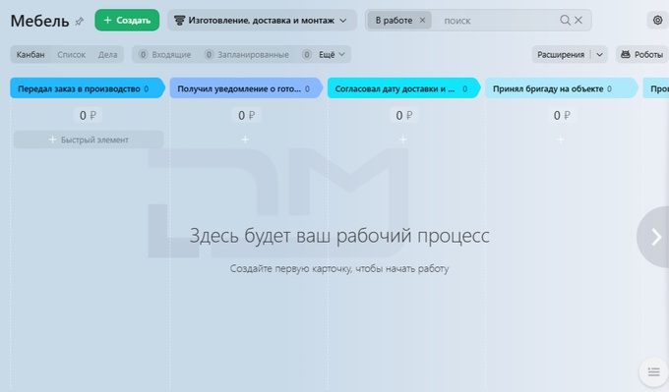
Task: Click the 0 ₽ sum in Передал заказ column
Action: (x=88, y=116)
